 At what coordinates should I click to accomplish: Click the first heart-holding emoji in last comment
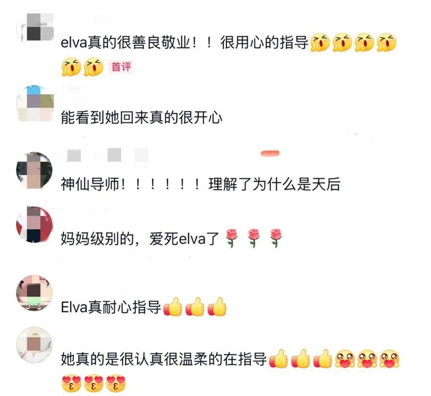pyautogui.click(x=345, y=358)
